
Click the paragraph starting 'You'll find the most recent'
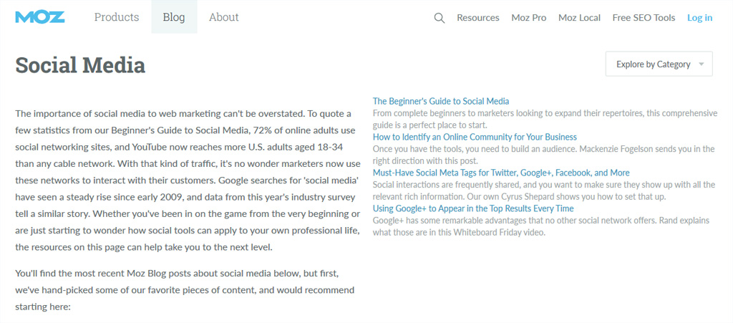click(x=185, y=290)
